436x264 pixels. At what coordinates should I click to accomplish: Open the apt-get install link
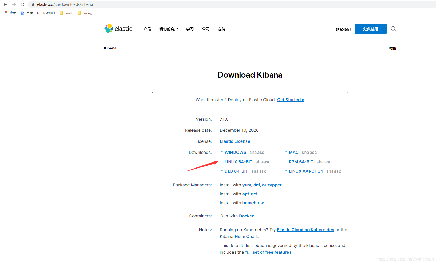click(x=250, y=194)
